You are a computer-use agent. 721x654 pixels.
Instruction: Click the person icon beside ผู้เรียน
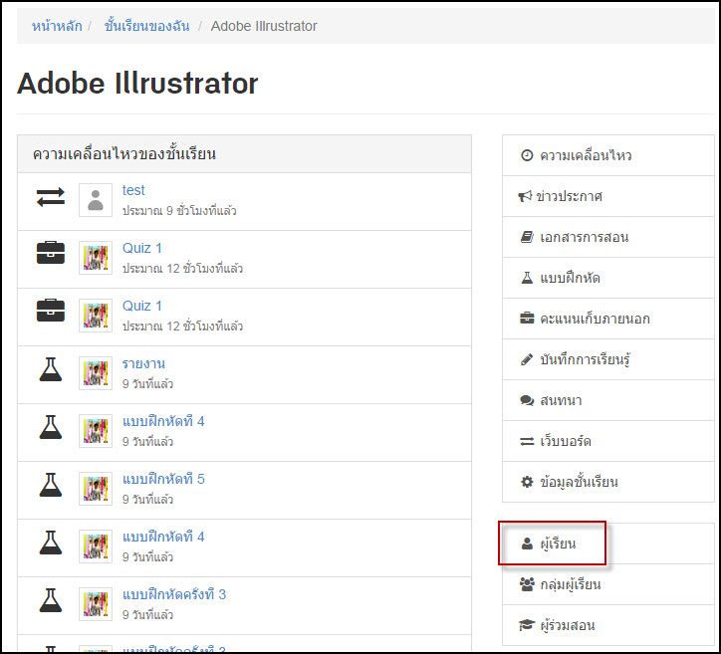pos(527,544)
